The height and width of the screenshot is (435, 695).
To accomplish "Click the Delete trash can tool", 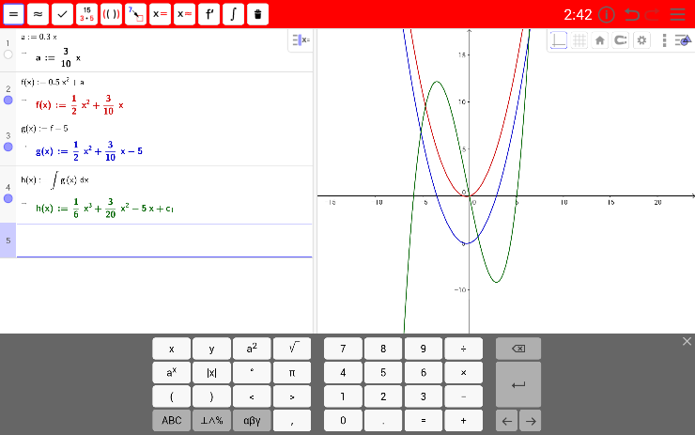I will [258, 15].
